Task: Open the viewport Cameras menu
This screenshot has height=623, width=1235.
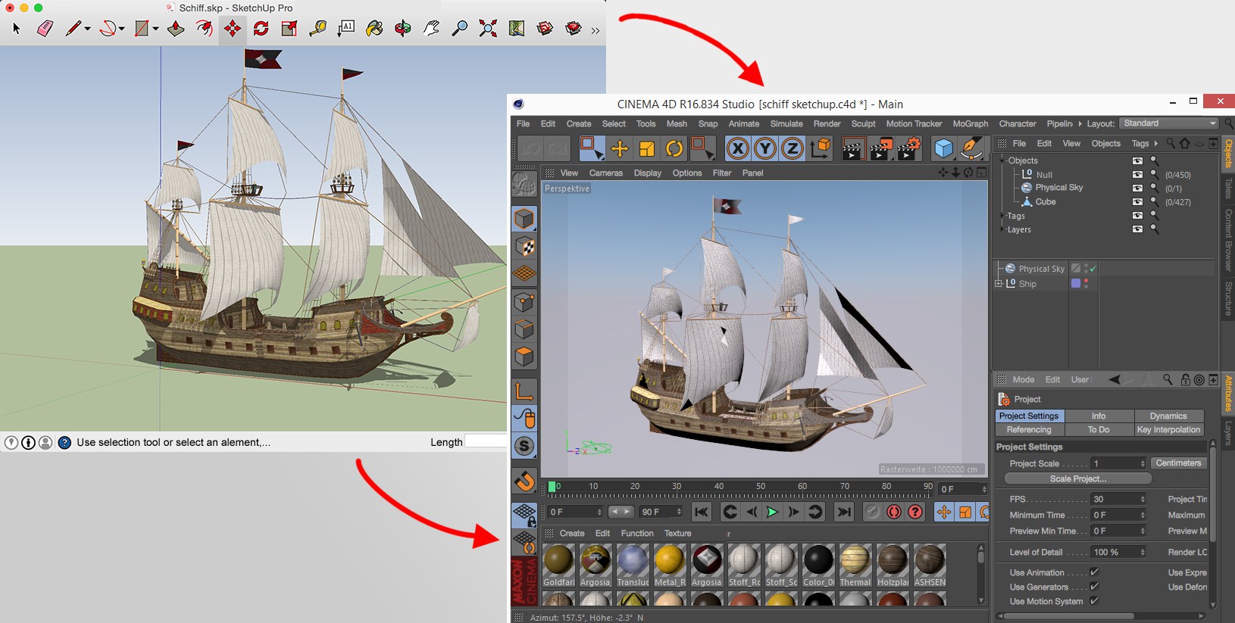Action: click(x=606, y=173)
